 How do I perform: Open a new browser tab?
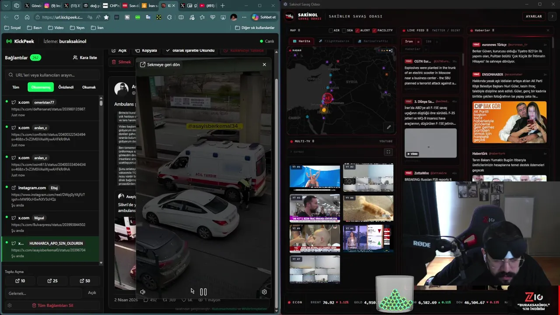tap(222, 6)
